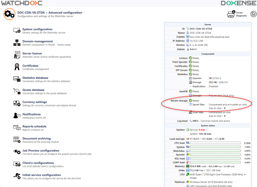The width and height of the screenshot is (257, 187).
Task: Open Reports schedule link
Action: click(34, 126)
